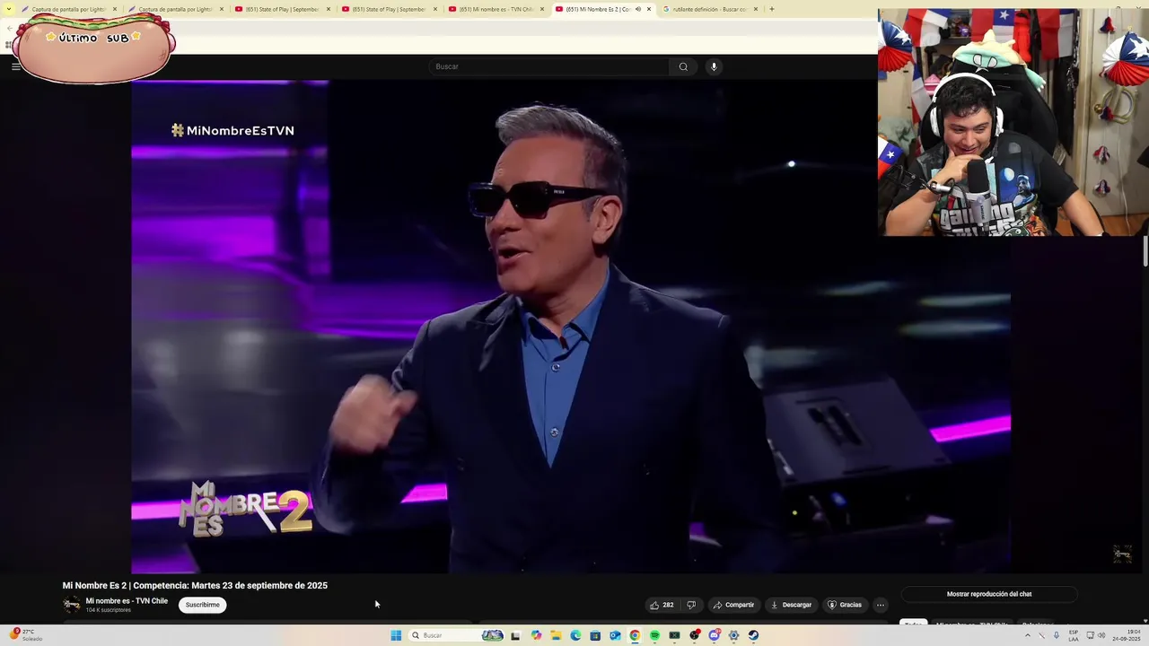Open Discord from taskbar

point(714,635)
